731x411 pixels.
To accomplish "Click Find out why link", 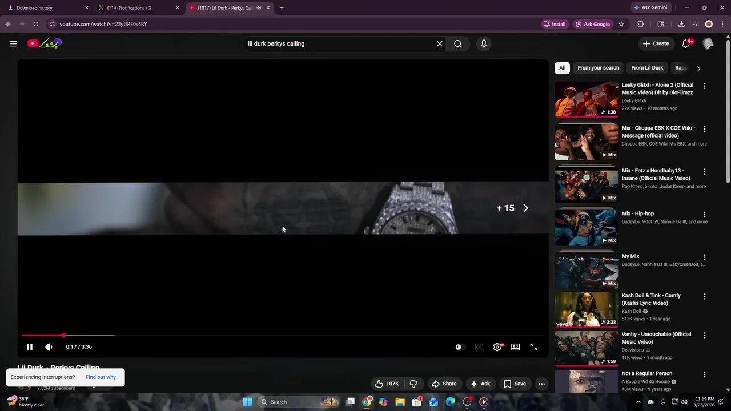I will tap(101, 377).
